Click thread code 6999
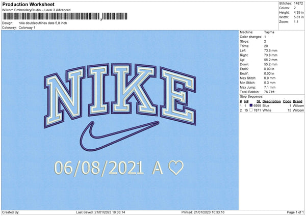This screenshot has height=216, width=306. coord(257,105)
